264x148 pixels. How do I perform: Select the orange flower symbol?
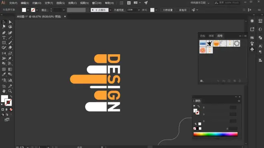[x=203, y=50]
